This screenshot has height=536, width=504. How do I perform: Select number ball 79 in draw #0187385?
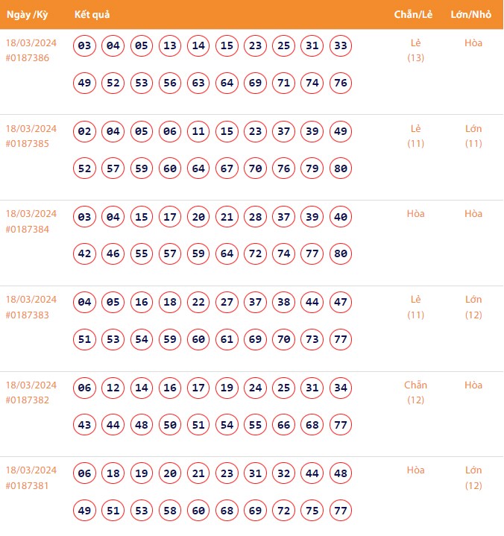pyautogui.click(x=312, y=168)
